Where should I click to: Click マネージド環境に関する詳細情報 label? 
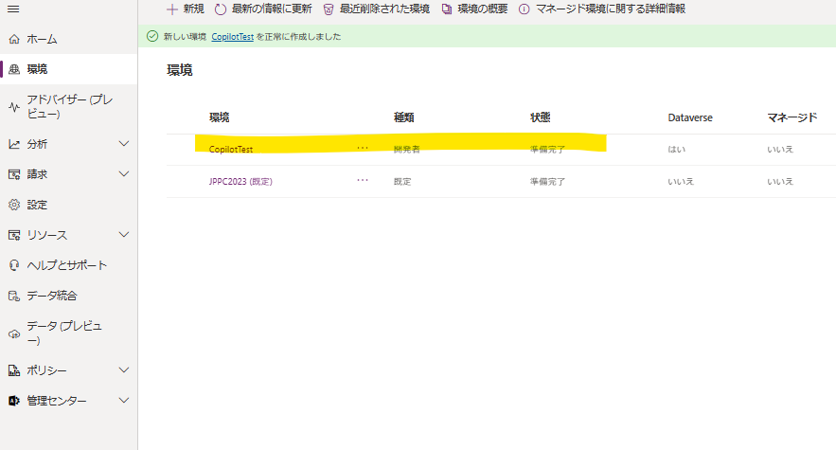click(x=611, y=9)
